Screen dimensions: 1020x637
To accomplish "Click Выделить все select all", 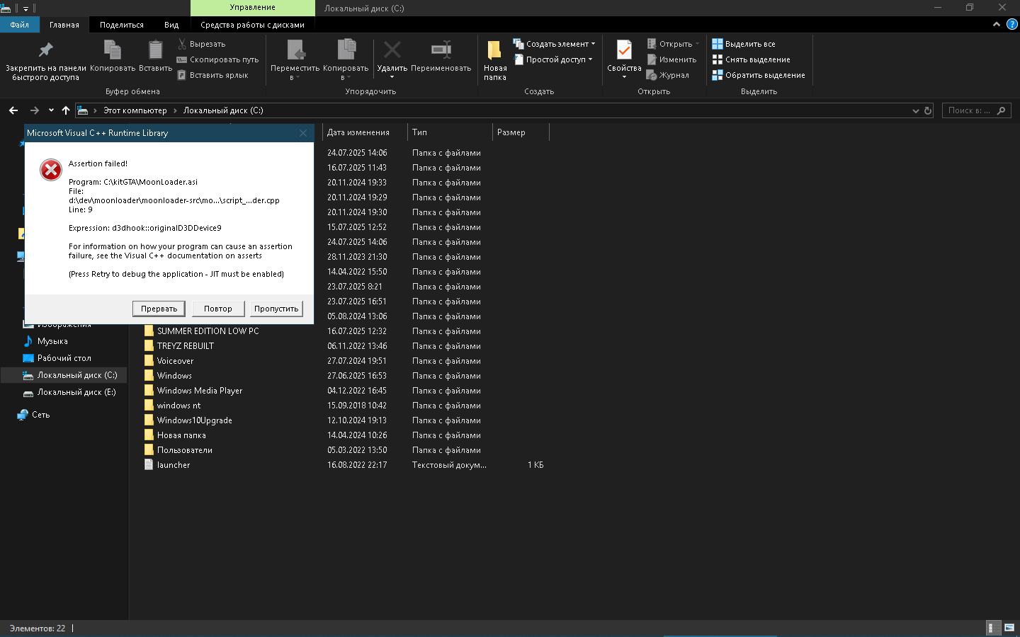I will [x=744, y=44].
